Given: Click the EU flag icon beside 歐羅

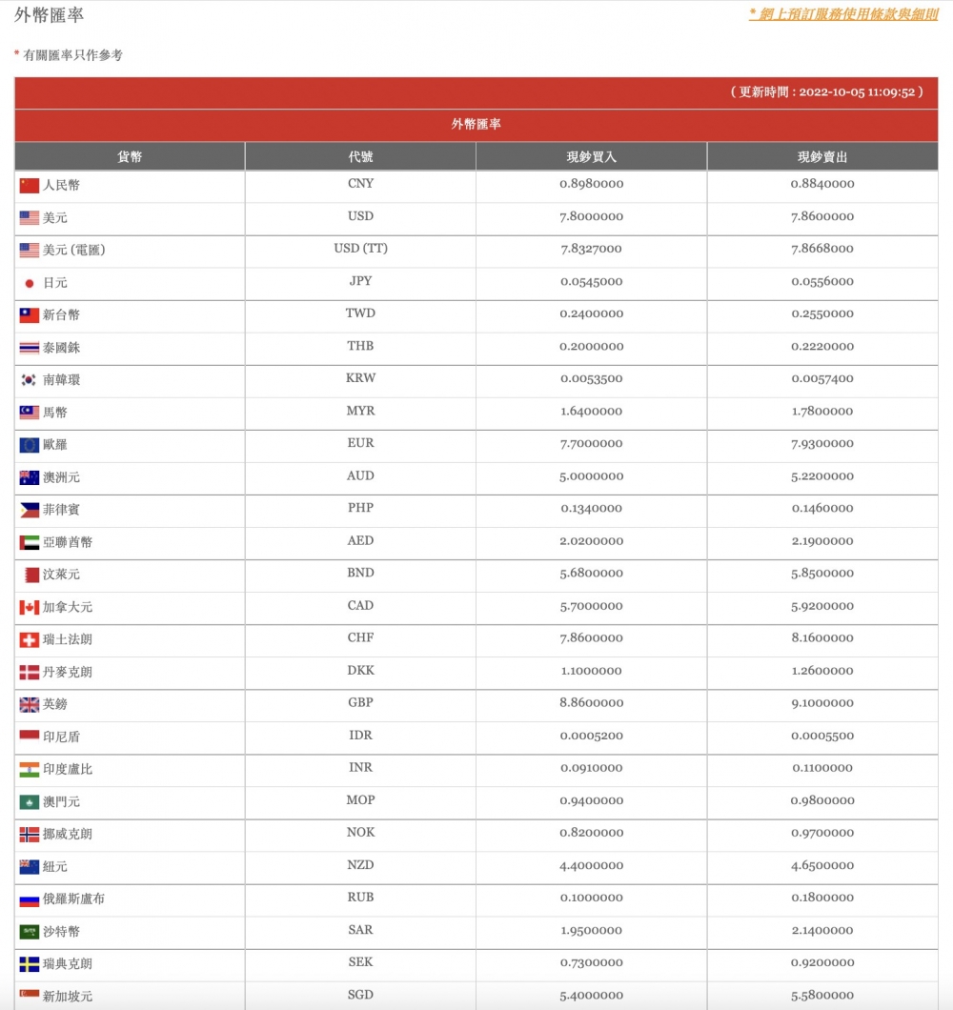Looking at the screenshot, I should [30, 444].
